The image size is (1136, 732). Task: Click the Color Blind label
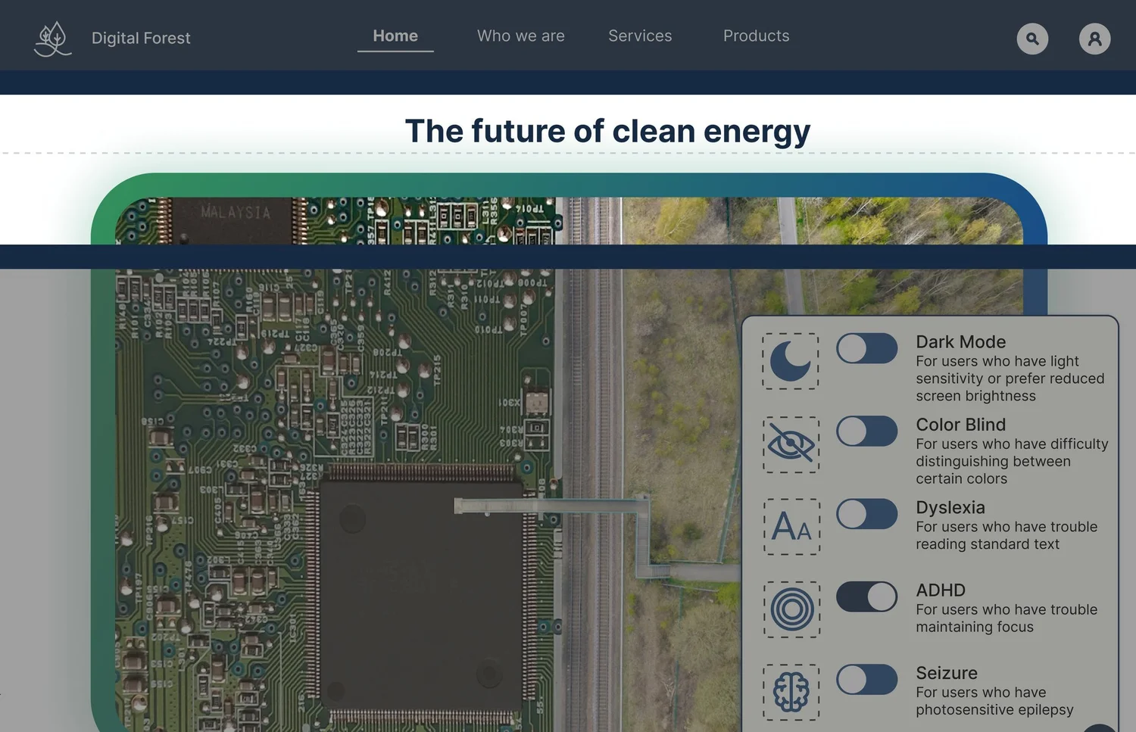pyautogui.click(x=961, y=425)
